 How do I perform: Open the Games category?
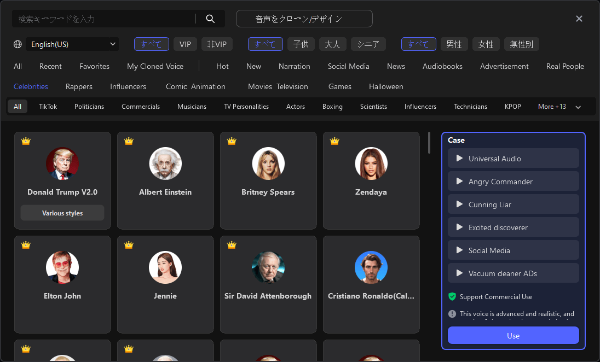[x=340, y=87]
